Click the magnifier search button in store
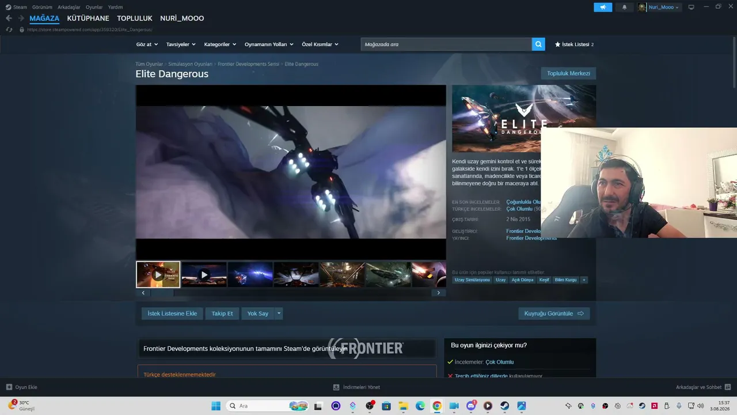 click(538, 44)
